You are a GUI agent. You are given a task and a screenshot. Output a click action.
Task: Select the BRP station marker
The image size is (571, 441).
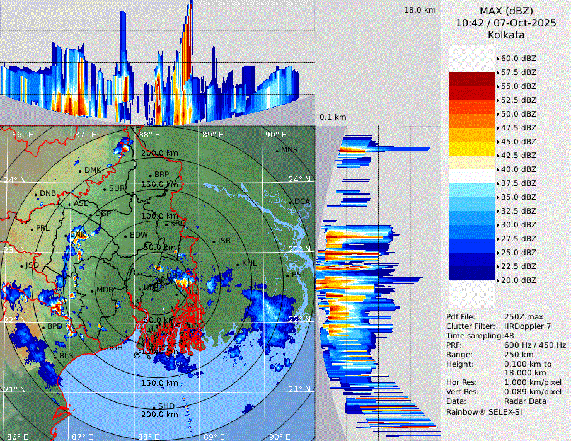pos(151,175)
